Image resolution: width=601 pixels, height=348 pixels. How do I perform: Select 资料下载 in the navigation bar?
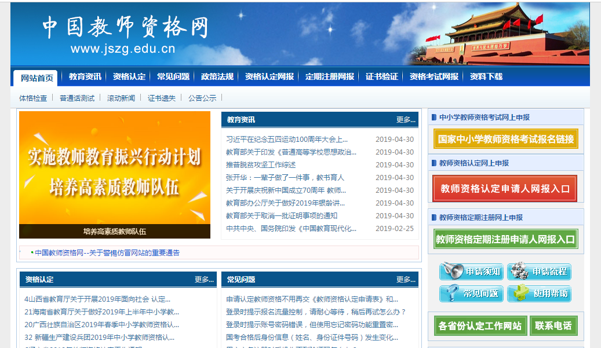(486, 76)
